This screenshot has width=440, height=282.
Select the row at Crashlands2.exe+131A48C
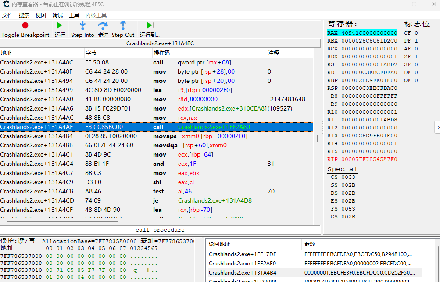(x=157, y=62)
